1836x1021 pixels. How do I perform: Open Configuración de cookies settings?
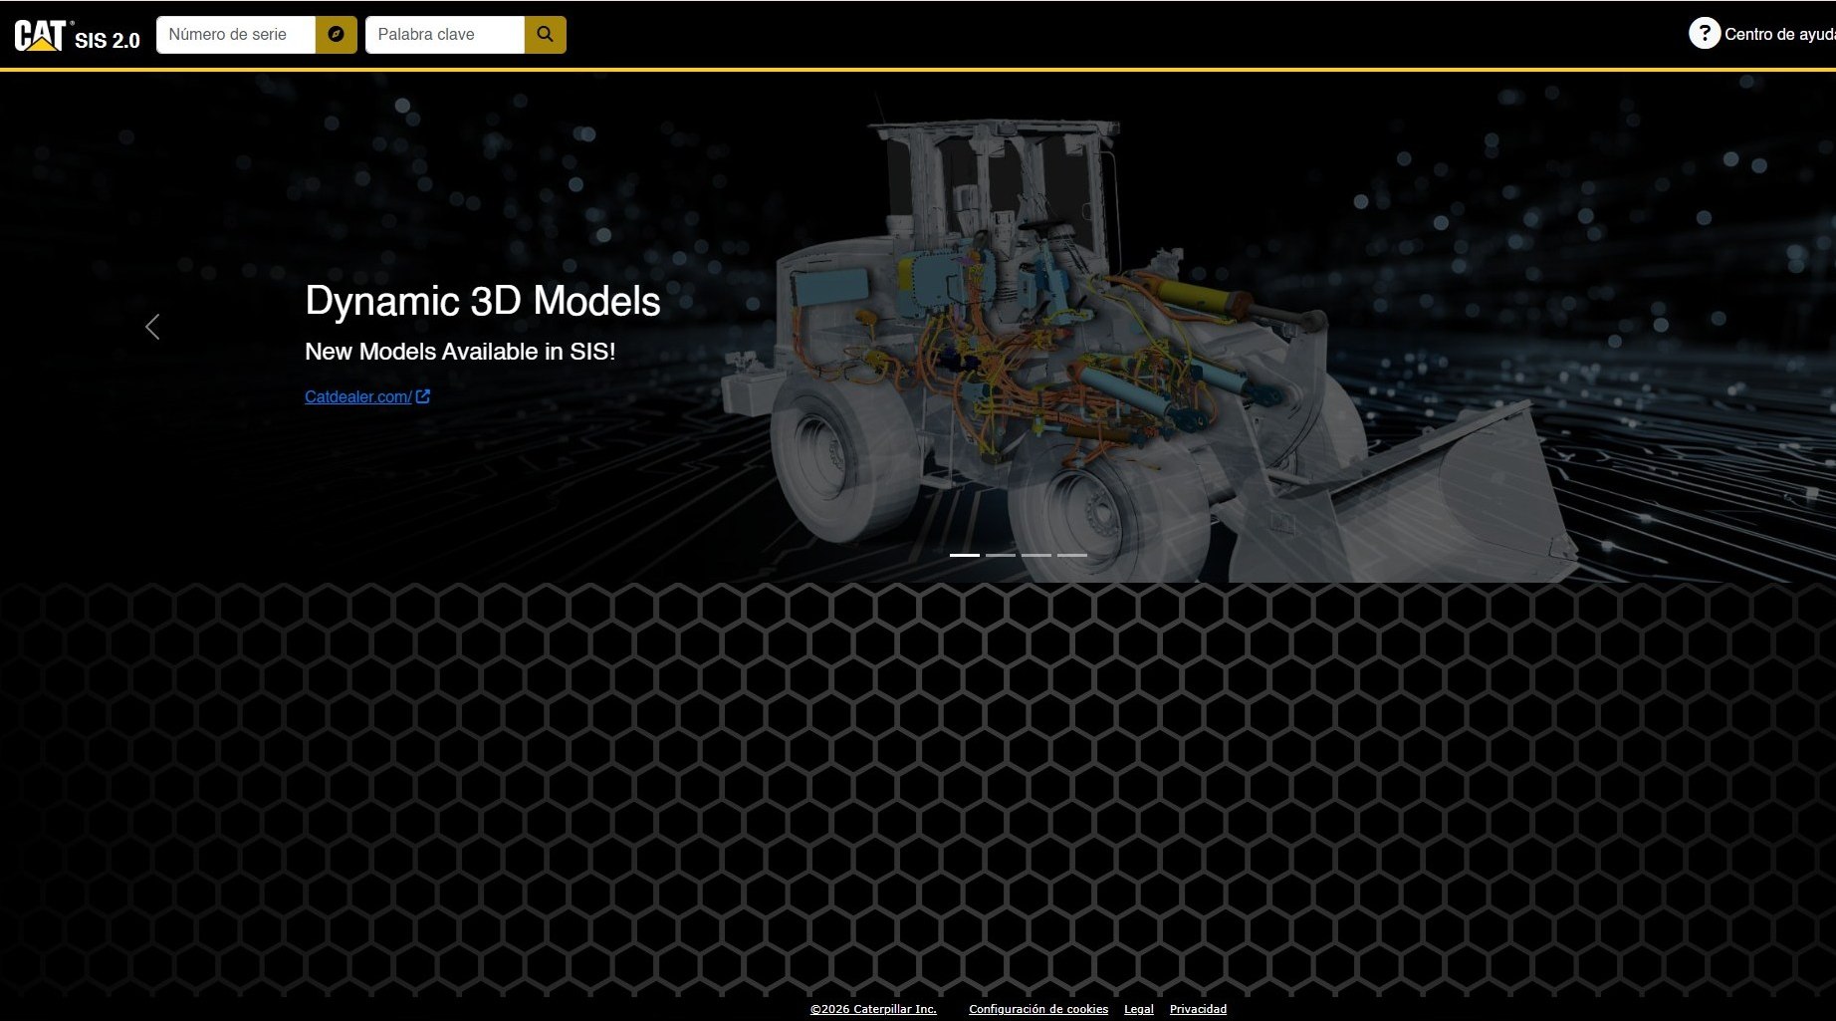point(1038,1009)
